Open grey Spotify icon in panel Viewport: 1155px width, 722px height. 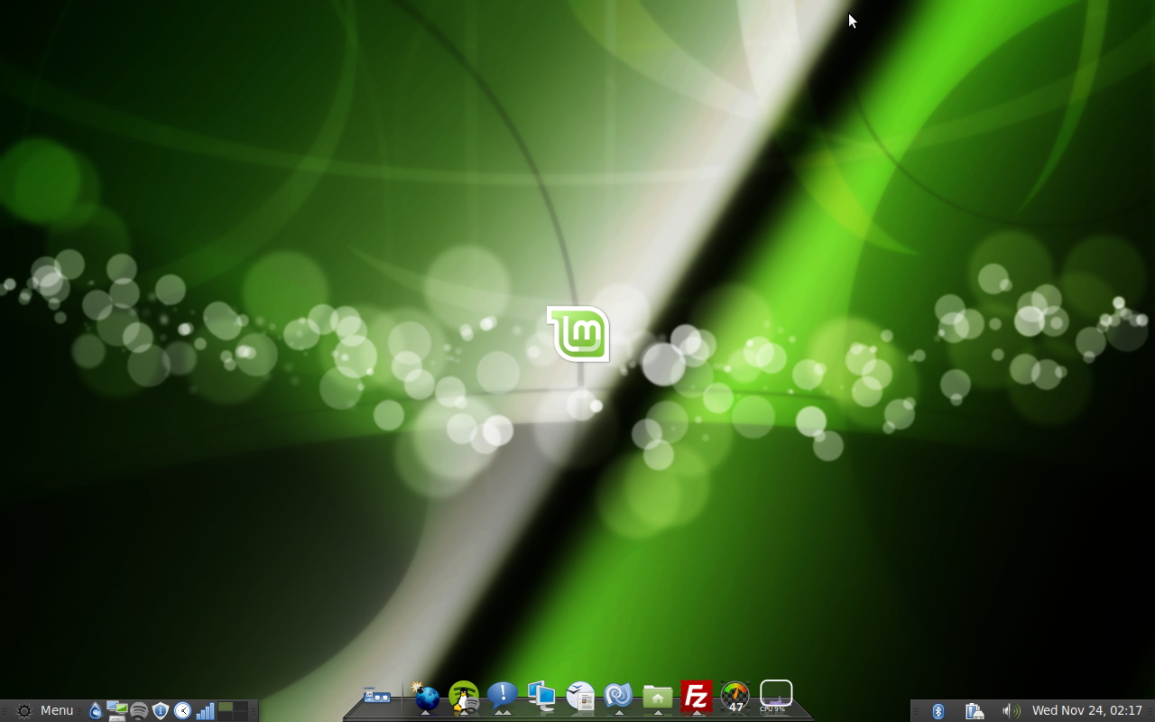click(139, 710)
